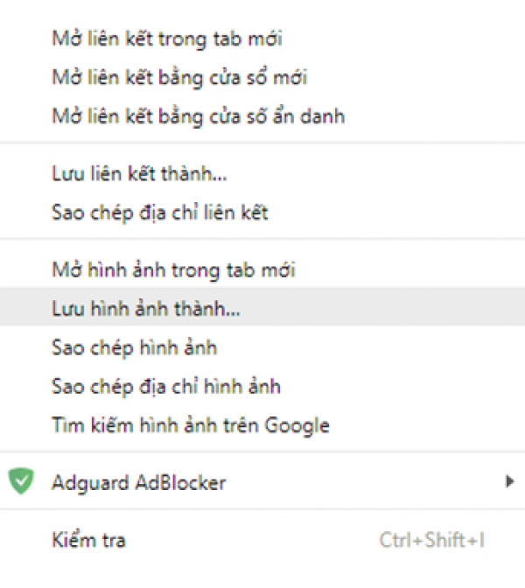Click the Adguard AdBlocker green shield icon

tap(21, 480)
